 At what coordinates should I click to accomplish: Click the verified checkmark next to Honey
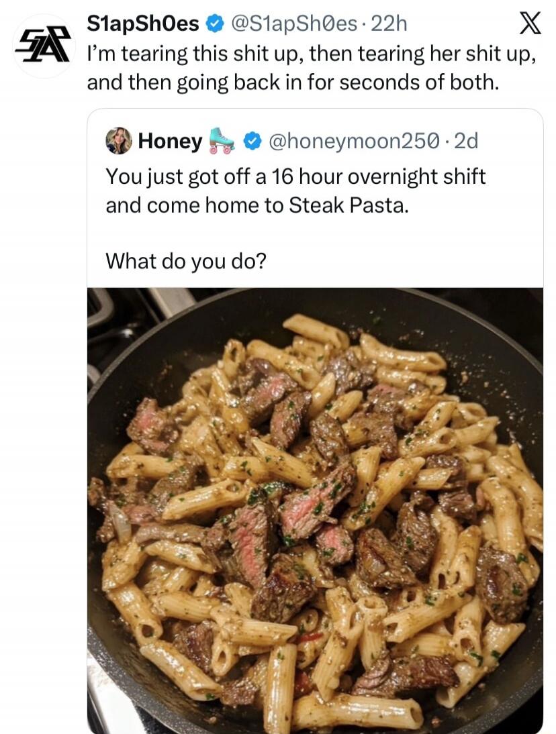250,142
